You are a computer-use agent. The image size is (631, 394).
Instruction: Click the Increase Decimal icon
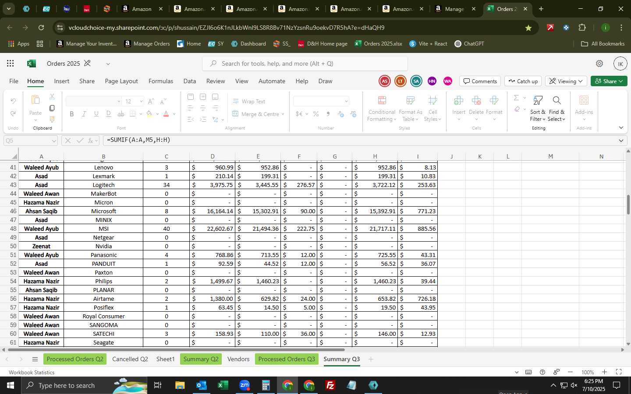341,114
